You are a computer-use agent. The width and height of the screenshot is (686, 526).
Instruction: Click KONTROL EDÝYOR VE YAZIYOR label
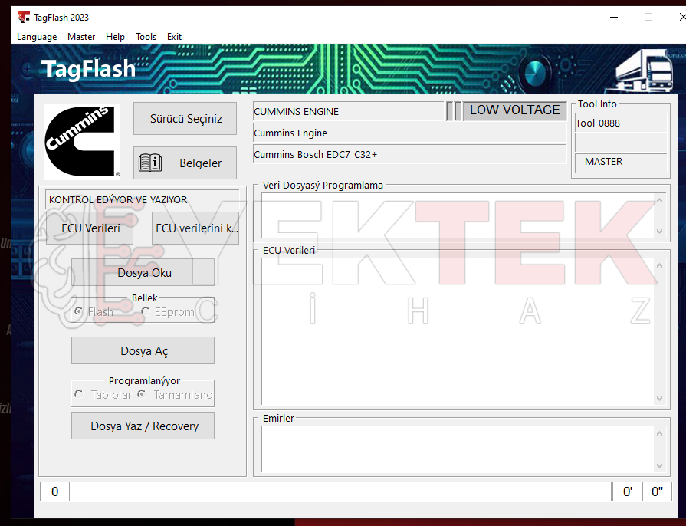coord(143,199)
